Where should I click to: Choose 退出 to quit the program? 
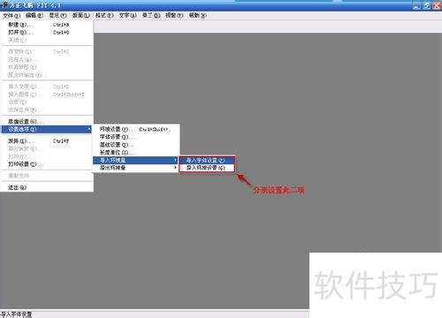click(x=47, y=187)
